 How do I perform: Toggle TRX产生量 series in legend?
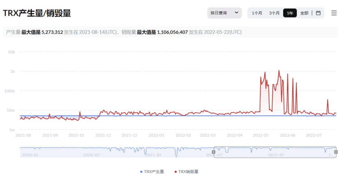pos(152,172)
